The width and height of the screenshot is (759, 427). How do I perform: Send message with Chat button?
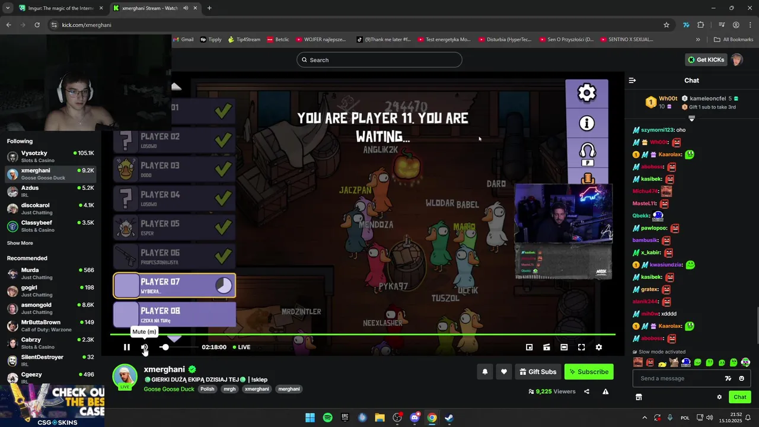740,397
